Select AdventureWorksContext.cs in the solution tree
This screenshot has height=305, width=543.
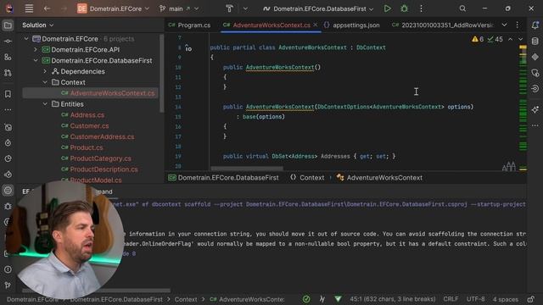click(x=91, y=93)
